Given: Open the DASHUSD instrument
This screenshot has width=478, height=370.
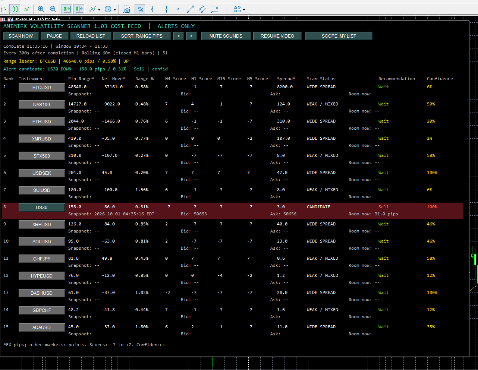Looking at the screenshot, I should (41, 293).
